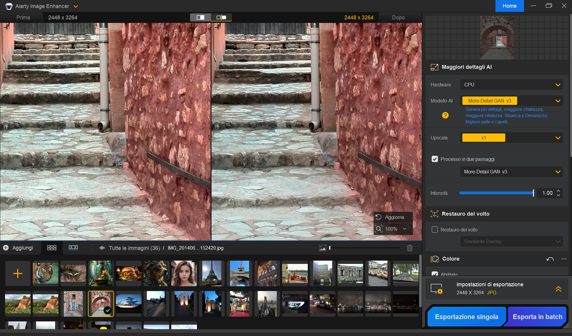The width and height of the screenshot is (572, 336).
Task: Uncheck Processo in due passaggi
Action: pos(435,159)
